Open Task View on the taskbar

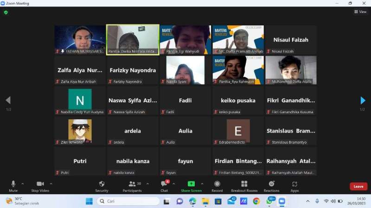pyautogui.click(x=166, y=202)
